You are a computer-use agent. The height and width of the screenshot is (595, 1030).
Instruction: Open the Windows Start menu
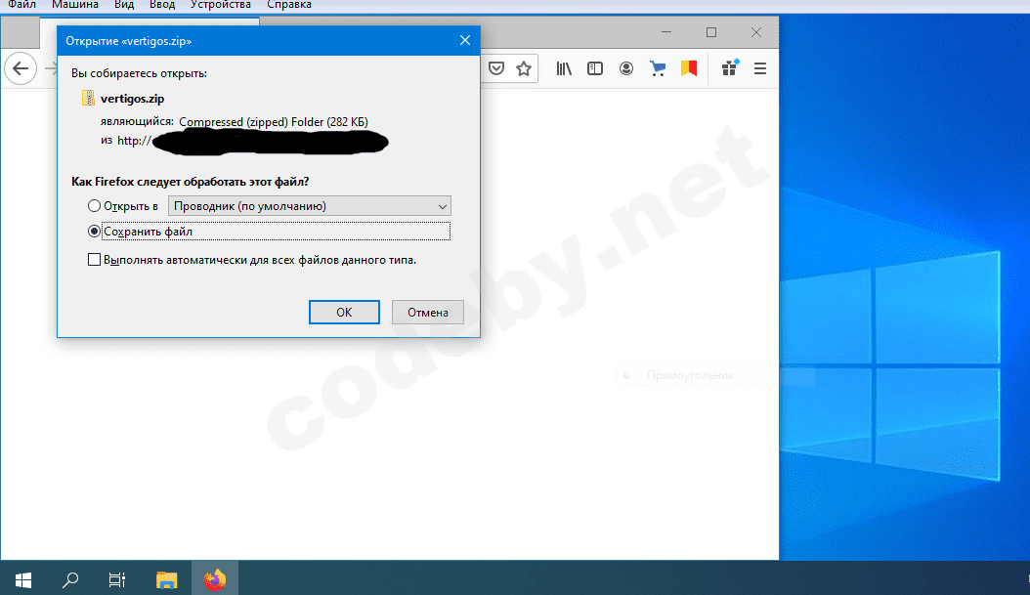coord(23,580)
